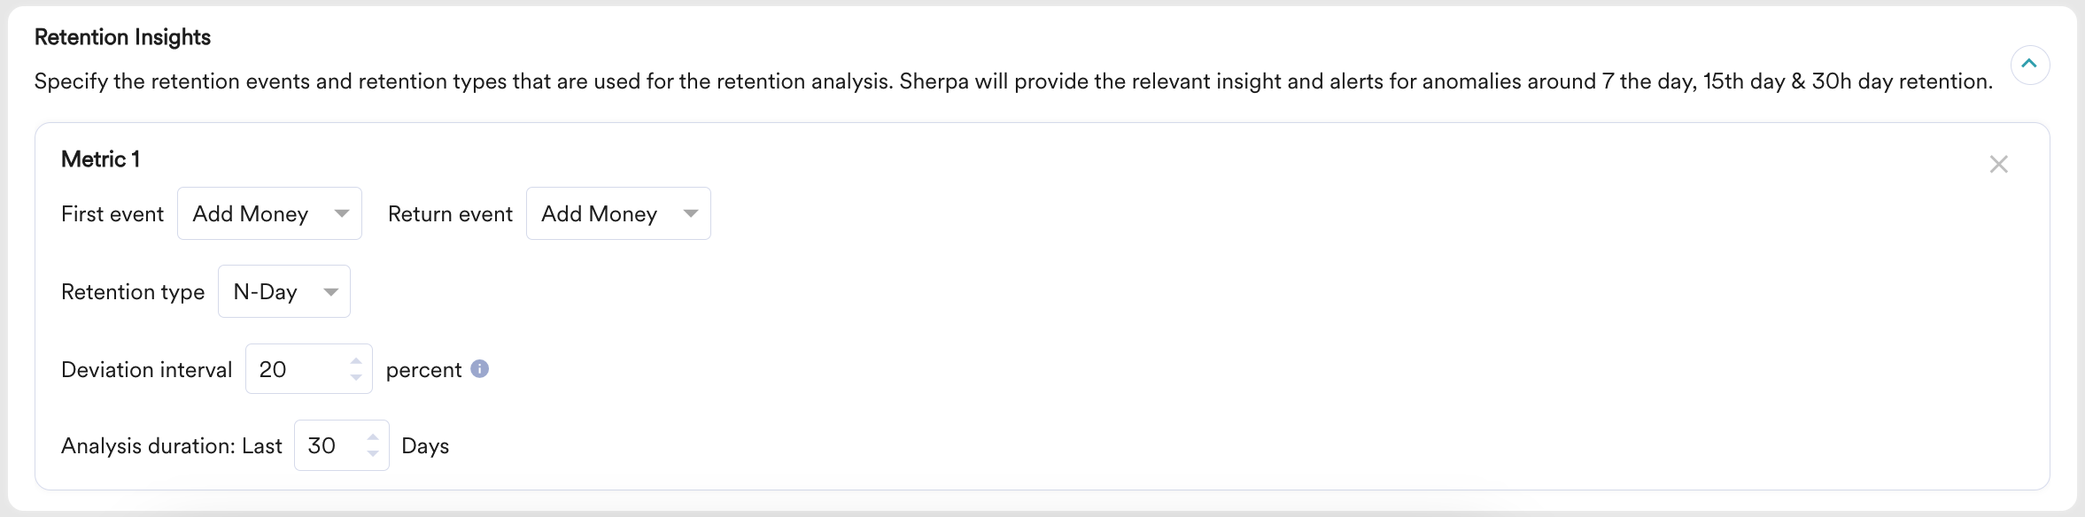Focus the Analysis duration days field
The image size is (2085, 517).
click(328, 445)
